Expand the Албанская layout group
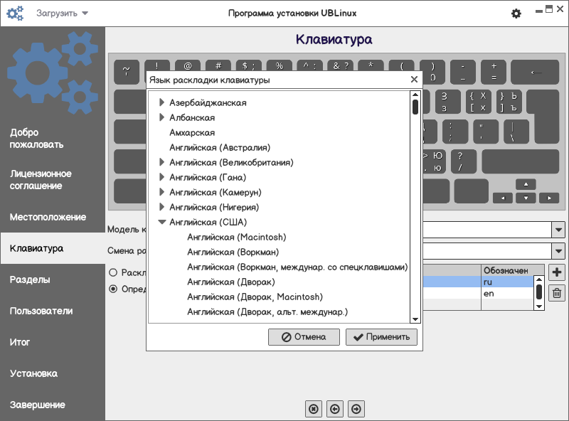This screenshot has height=421, width=569. click(162, 117)
